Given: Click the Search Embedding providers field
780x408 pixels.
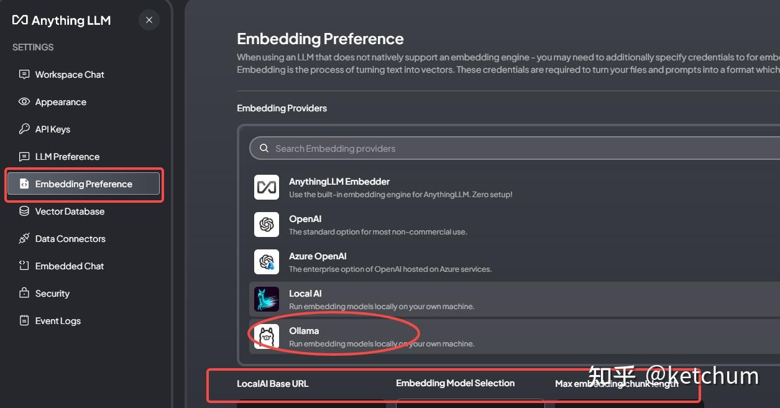Looking at the screenshot, I should coord(435,149).
